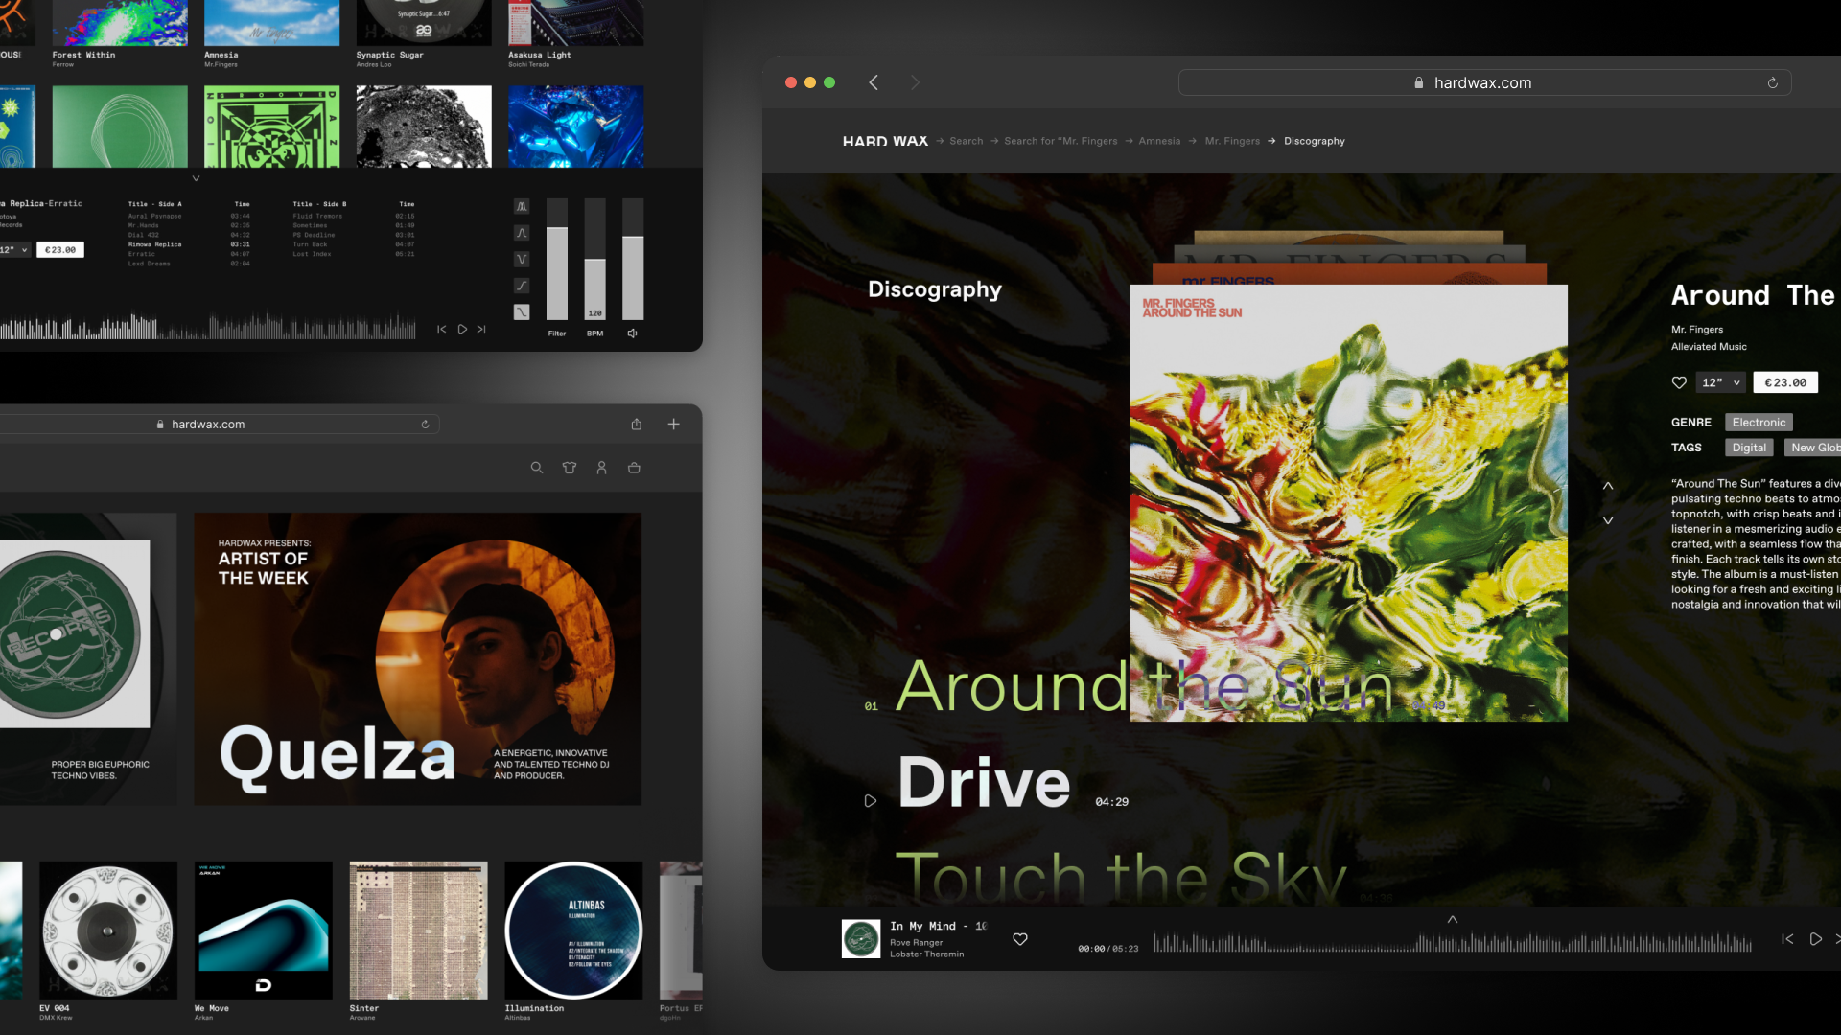Open a new tab with the plus icon
This screenshot has height=1035, width=1841.
pyautogui.click(x=673, y=424)
